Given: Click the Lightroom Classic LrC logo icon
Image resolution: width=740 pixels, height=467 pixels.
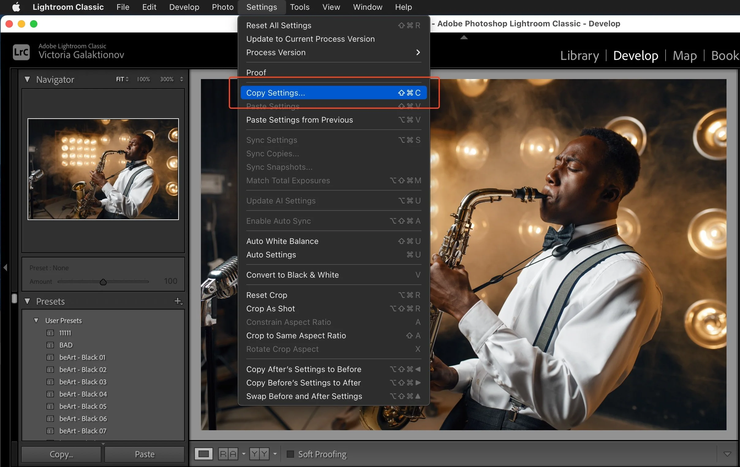Looking at the screenshot, I should [21, 52].
